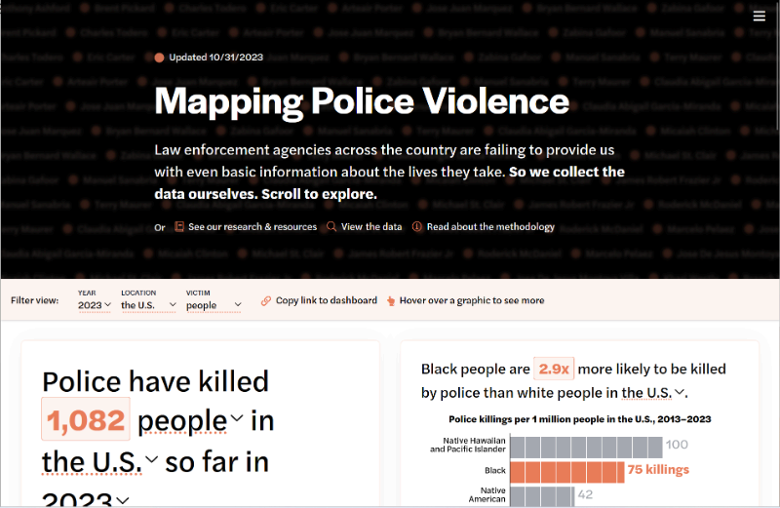Open 'See our research & resources' link
780x508 pixels.
[253, 227]
